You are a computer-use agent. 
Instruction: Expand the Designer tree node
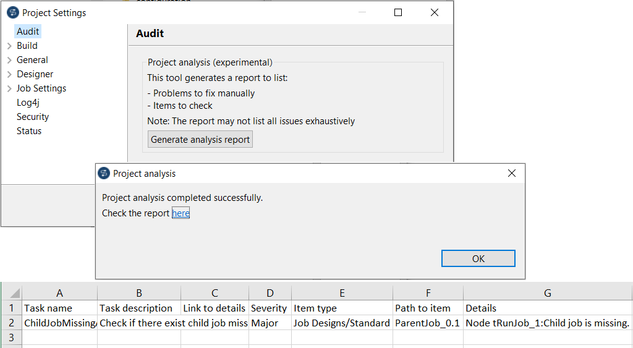point(9,74)
